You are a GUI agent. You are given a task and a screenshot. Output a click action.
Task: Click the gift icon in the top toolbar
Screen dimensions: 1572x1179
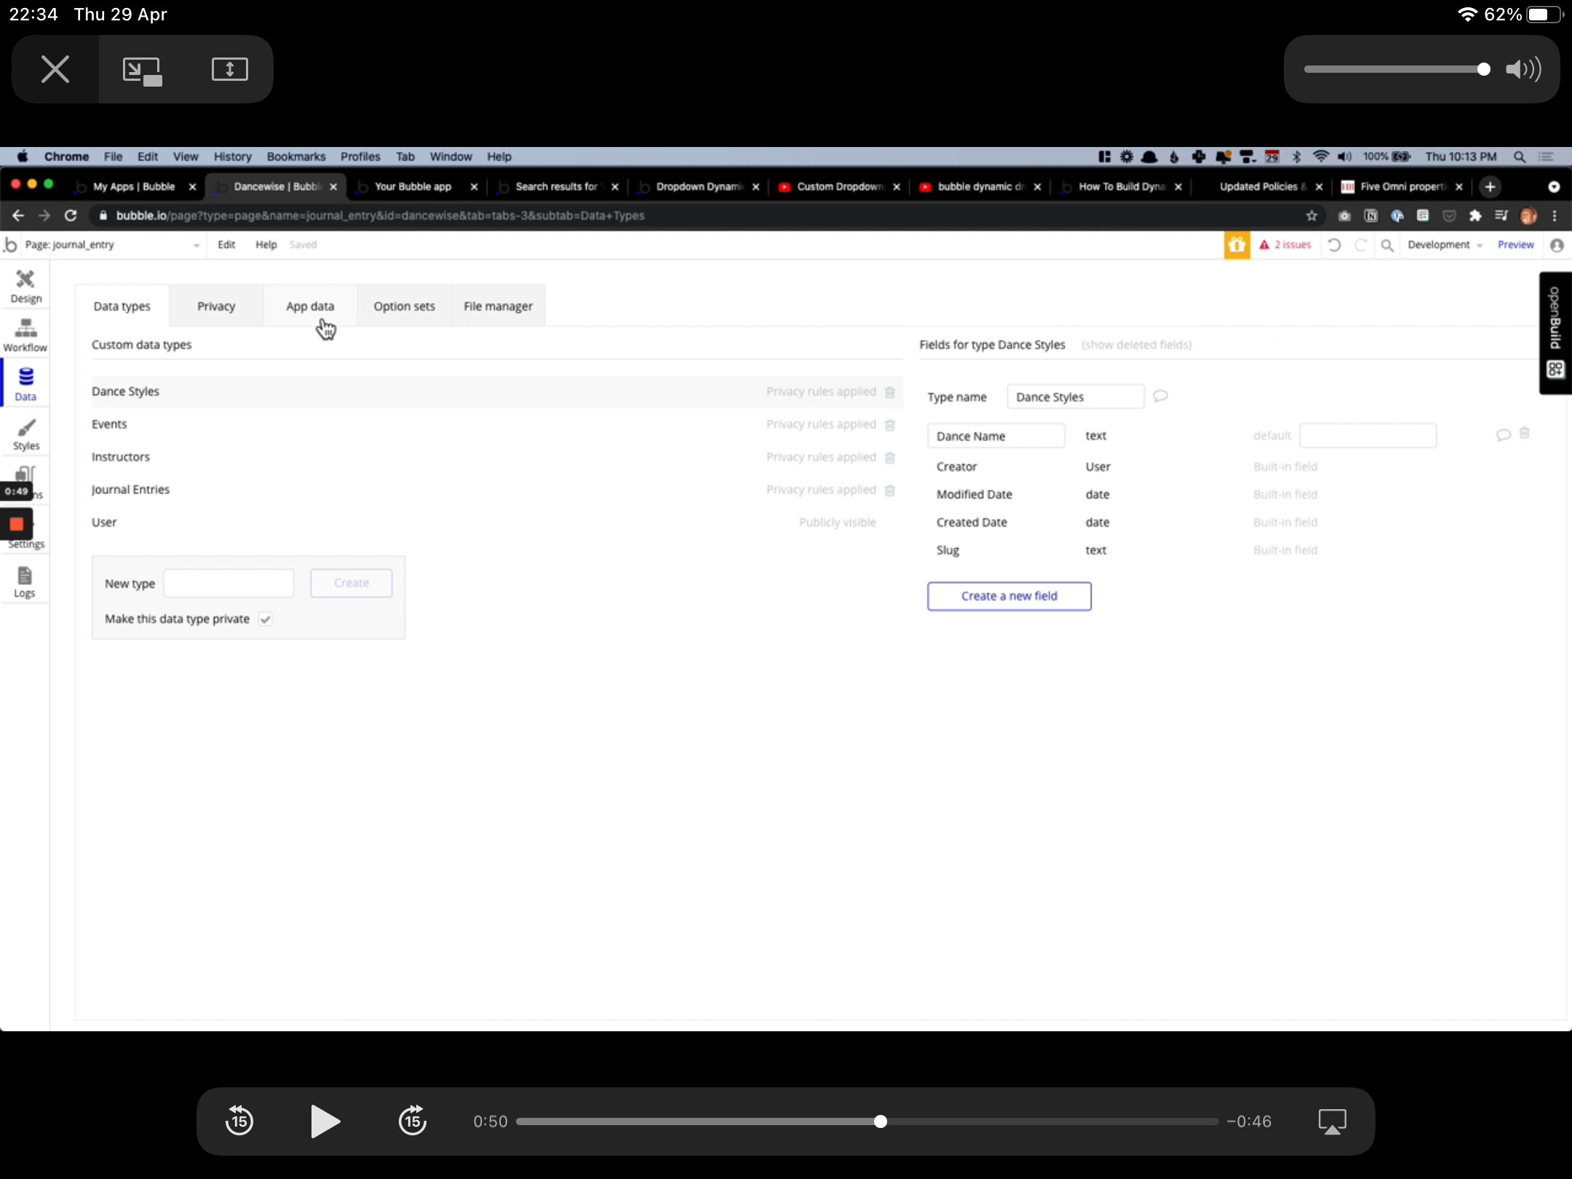point(1236,245)
